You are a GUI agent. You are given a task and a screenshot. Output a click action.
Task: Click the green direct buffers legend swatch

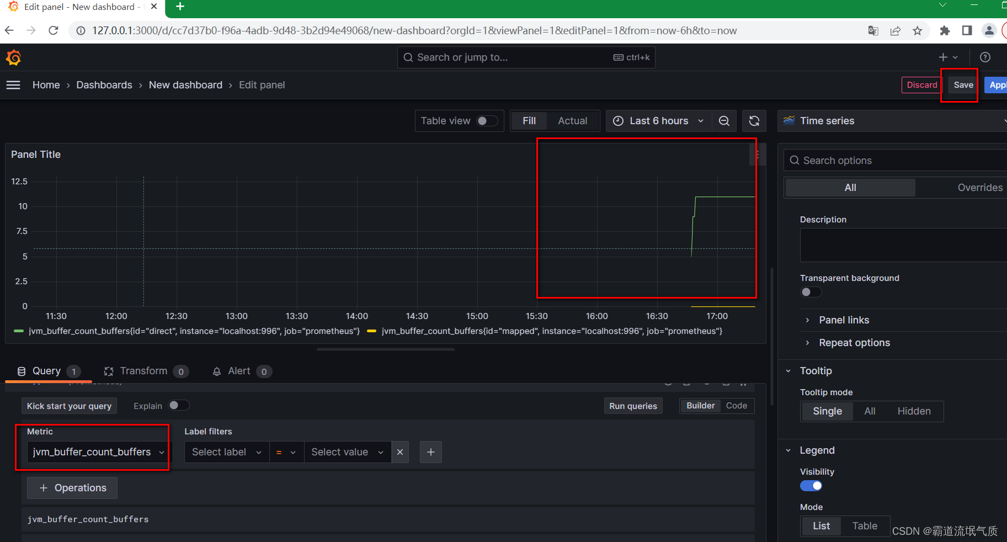(x=19, y=331)
